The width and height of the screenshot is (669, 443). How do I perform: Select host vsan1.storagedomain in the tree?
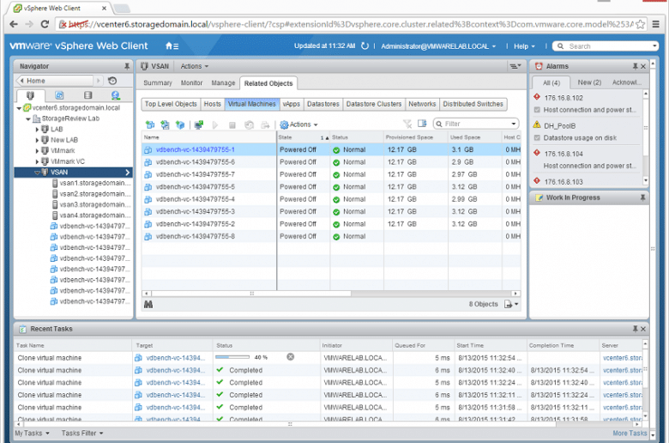pos(91,183)
